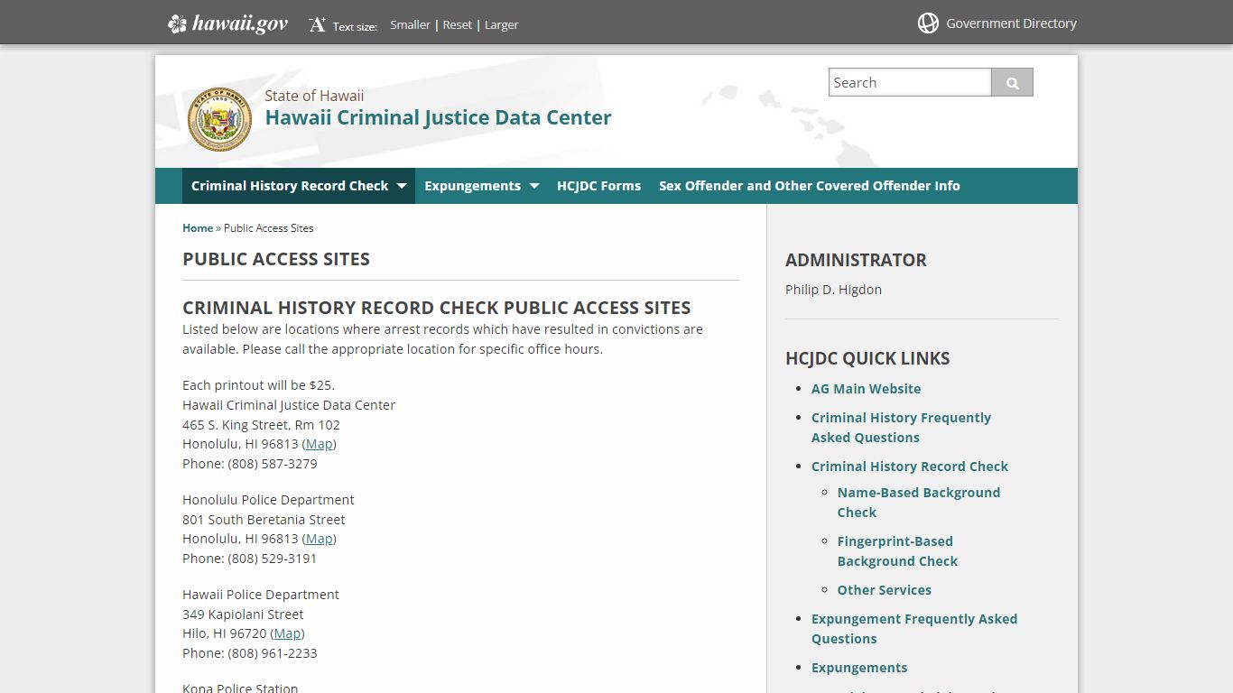Click phone number (808) 529-3191

pos(273,559)
